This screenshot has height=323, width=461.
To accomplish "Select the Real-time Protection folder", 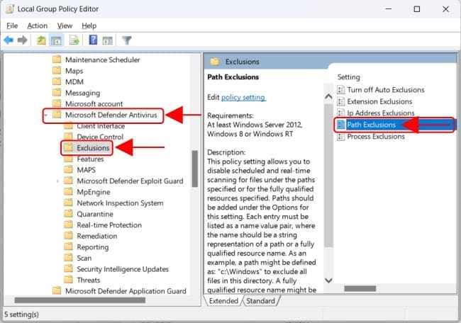I will tap(109, 225).
